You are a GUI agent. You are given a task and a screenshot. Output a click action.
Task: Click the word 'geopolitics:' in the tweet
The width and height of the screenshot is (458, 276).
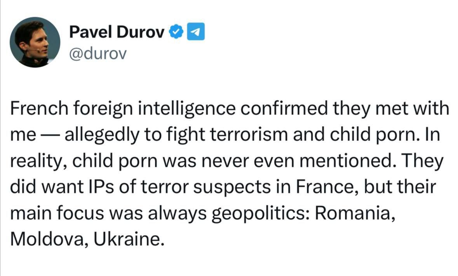point(260,214)
